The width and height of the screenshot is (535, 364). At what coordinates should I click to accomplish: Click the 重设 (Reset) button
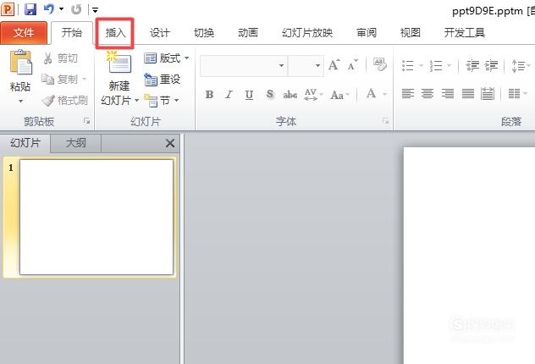pos(162,80)
